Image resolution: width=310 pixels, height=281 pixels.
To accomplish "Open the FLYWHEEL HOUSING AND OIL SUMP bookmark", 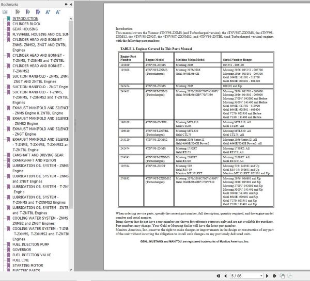I will click(40, 35).
